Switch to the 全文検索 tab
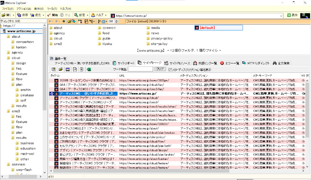Viewport: 311px width, 180px height. pos(281,63)
